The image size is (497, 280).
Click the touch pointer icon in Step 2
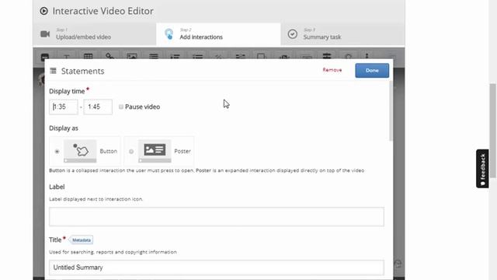[x=169, y=34]
